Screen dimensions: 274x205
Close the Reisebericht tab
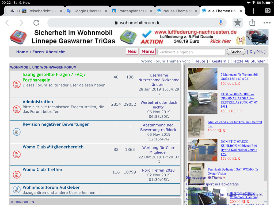pos(61,11)
